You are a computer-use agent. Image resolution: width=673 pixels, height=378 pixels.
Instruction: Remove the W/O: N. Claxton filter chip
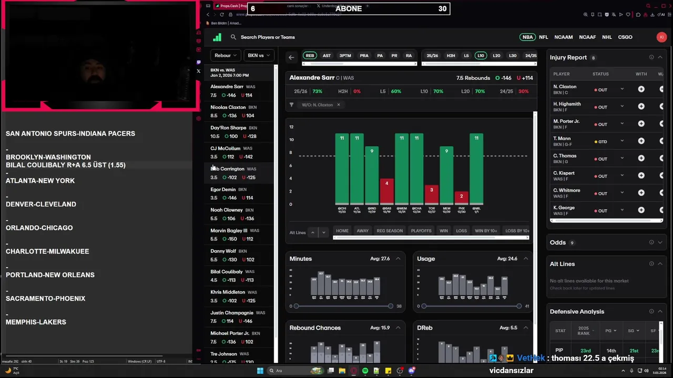(338, 104)
